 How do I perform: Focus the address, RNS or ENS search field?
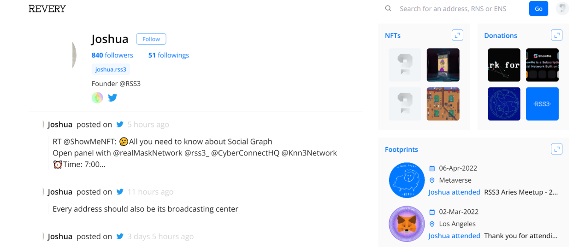click(x=456, y=9)
